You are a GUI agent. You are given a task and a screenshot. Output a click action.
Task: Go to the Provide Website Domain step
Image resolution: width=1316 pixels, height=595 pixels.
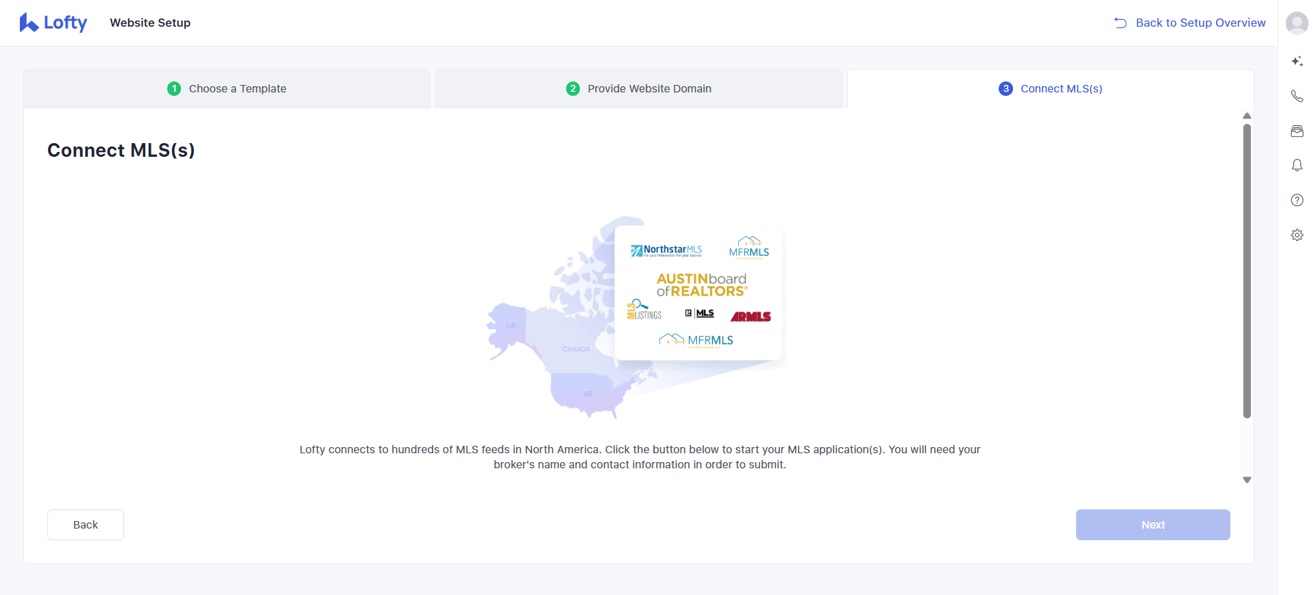639,89
